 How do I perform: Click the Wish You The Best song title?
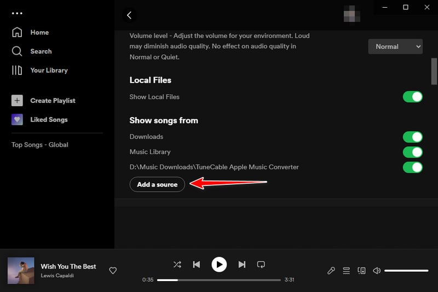tap(68, 266)
